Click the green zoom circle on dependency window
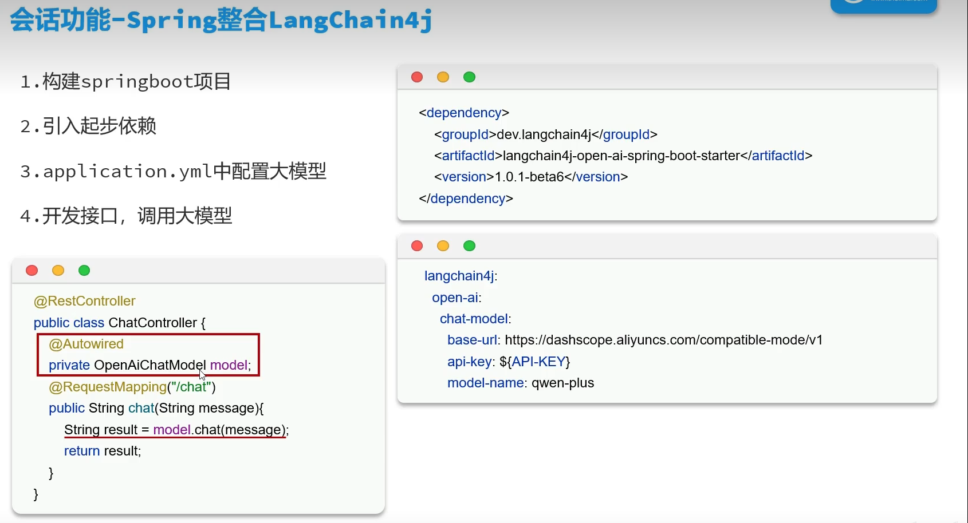This screenshot has height=523, width=968. coord(469,77)
